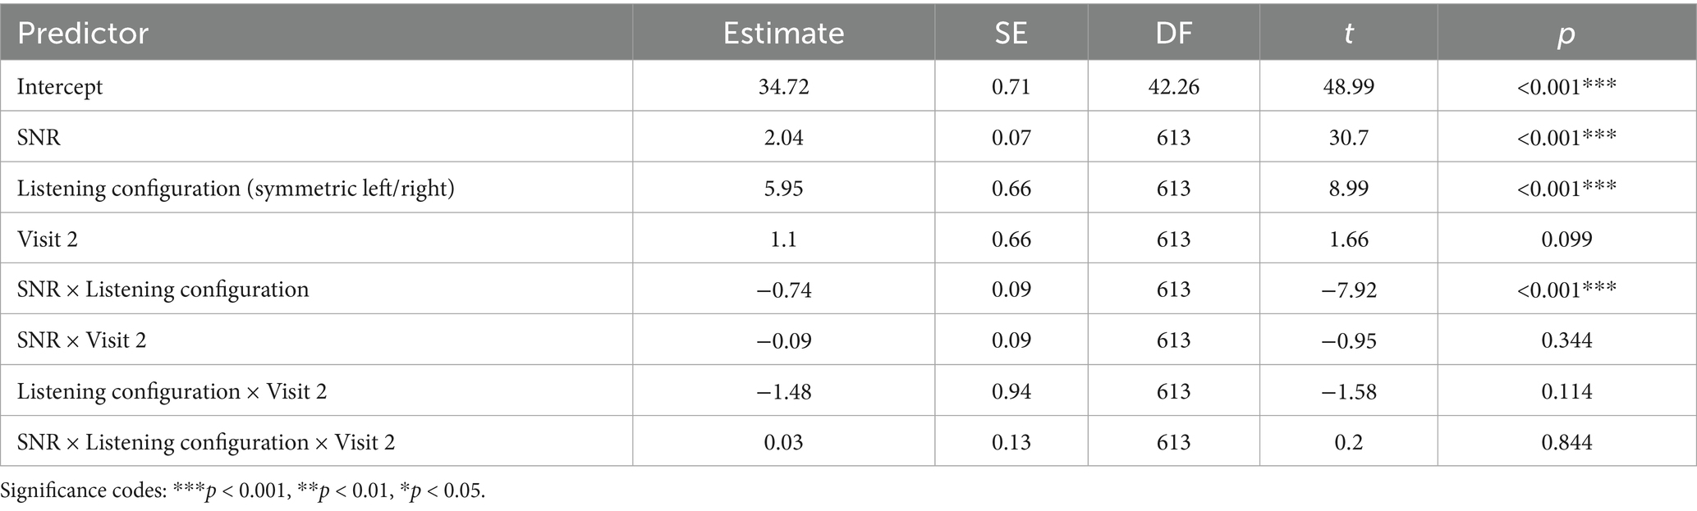
Task: Click the SNR × Listening configuration label
Action: pos(163,290)
